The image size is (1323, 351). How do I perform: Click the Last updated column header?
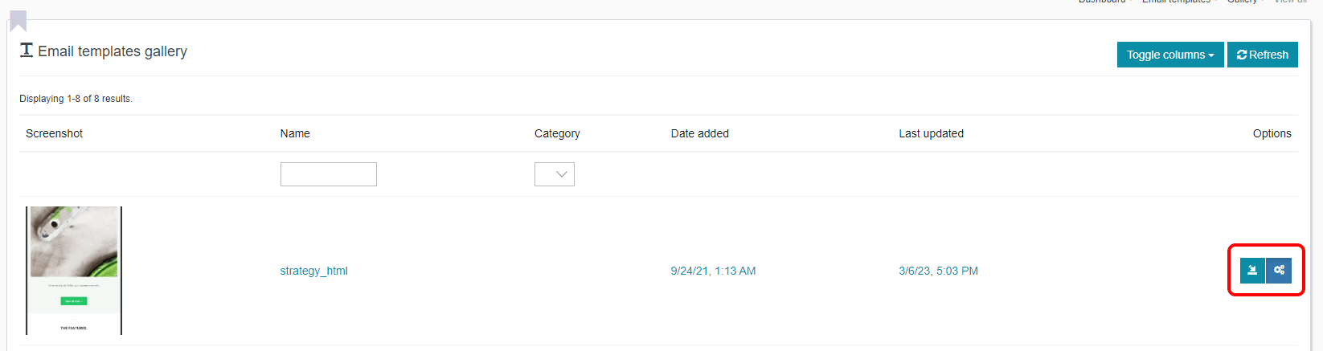pos(932,133)
